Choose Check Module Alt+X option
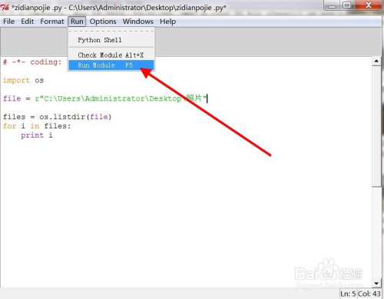 tap(111, 55)
